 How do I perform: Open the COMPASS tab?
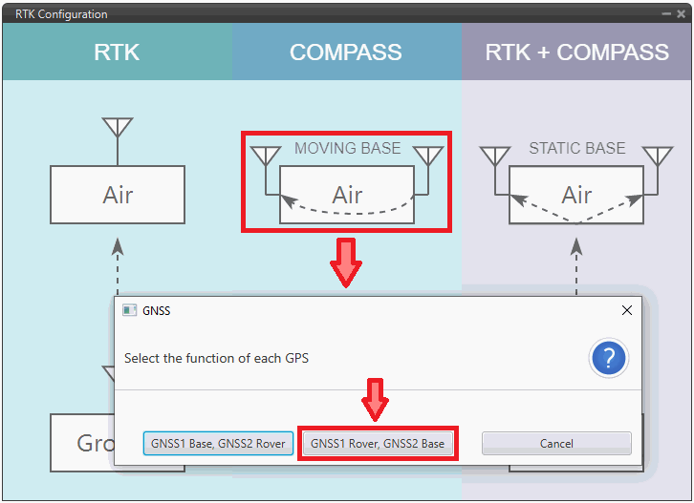click(346, 52)
